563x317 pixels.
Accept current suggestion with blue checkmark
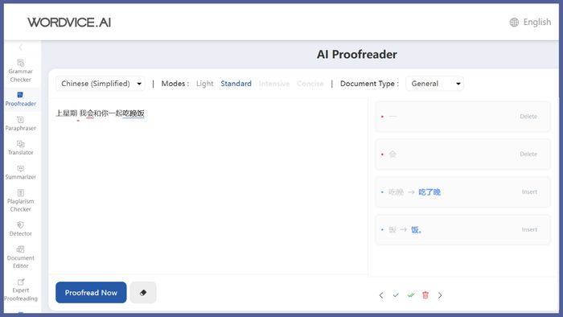[x=396, y=295]
